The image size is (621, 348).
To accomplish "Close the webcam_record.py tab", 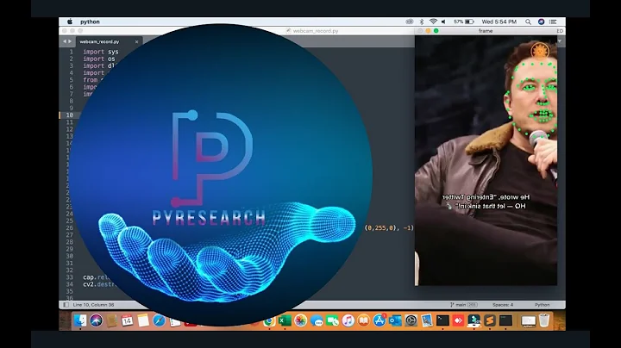I will (x=136, y=41).
